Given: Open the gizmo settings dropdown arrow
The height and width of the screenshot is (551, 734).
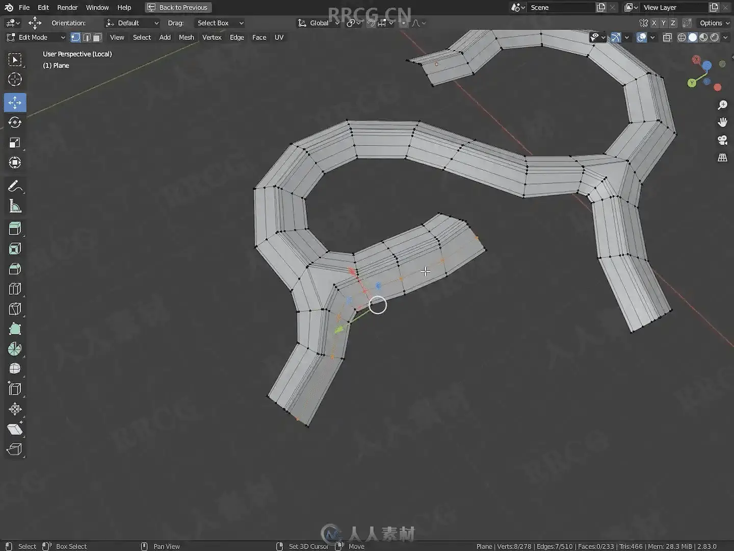Looking at the screenshot, I should click(x=627, y=37).
